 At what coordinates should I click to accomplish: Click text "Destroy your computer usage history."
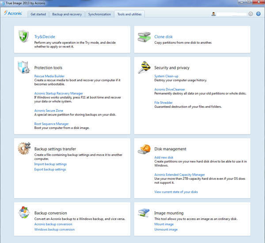(181, 80)
